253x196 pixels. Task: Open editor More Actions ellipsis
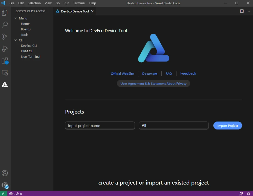(248, 11)
